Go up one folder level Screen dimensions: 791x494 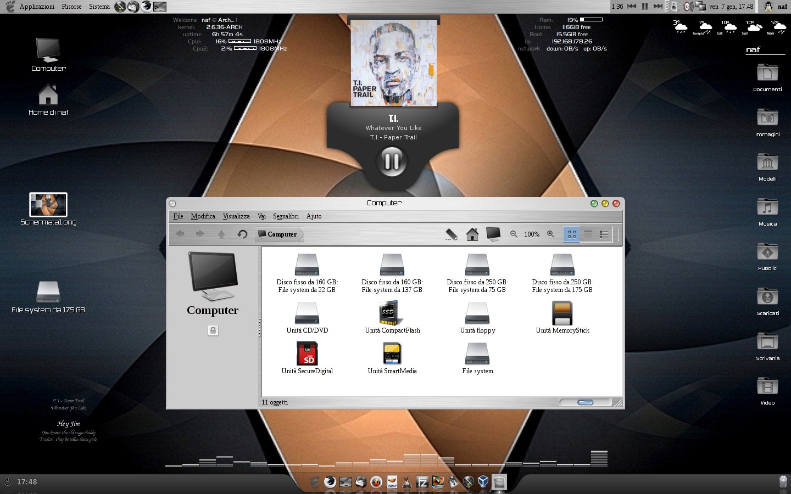(x=221, y=234)
